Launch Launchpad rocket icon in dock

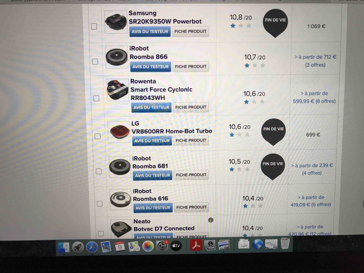[x=78, y=246]
